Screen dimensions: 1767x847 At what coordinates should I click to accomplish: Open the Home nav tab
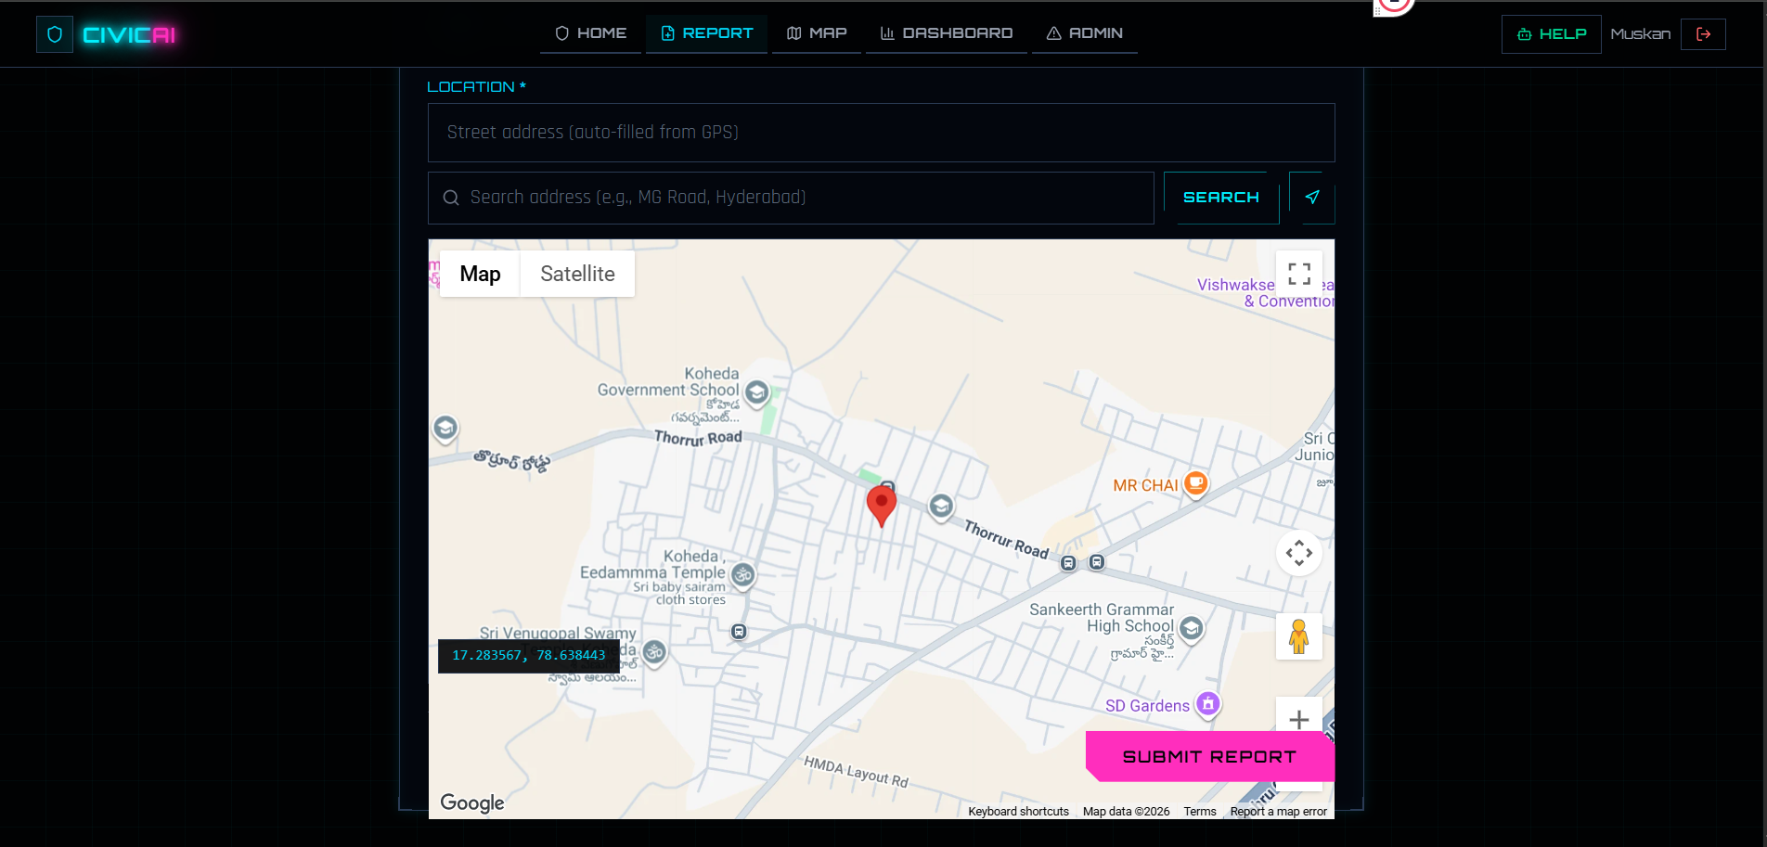590,33
